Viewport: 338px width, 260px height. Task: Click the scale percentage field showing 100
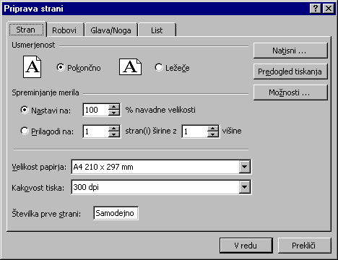[96, 110]
